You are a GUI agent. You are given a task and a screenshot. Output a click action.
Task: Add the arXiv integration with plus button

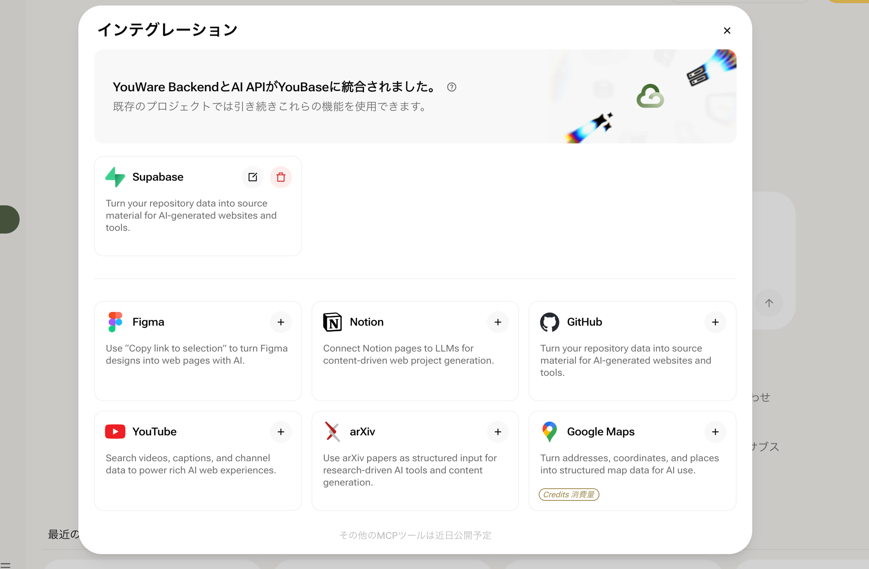click(x=498, y=431)
